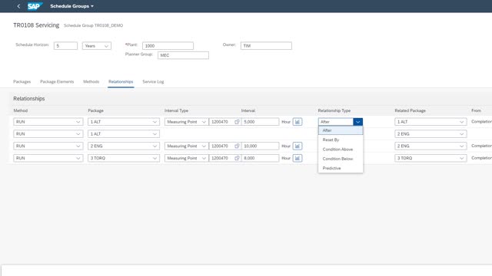Open Method dropdown in 2 ENG row
This screenshot has width=492, height=276.
coord(48,146)
